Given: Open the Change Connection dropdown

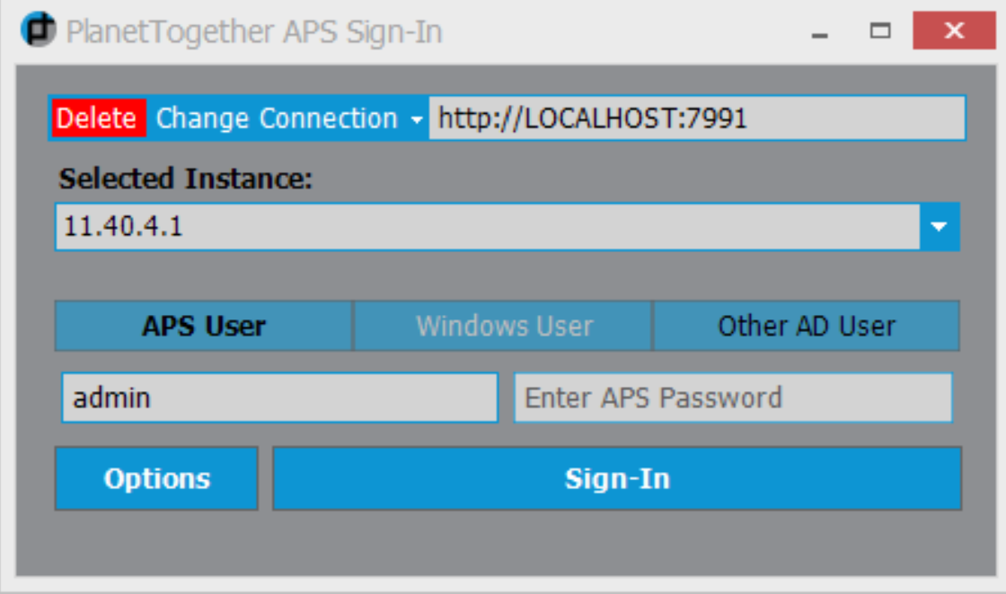Looking at the screenshot, I should (x=288, y=118).
